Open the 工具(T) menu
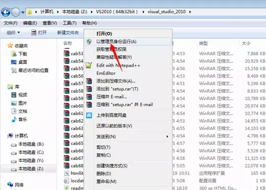Viewport: 266px width, 190px height. [x=69, y=23]
